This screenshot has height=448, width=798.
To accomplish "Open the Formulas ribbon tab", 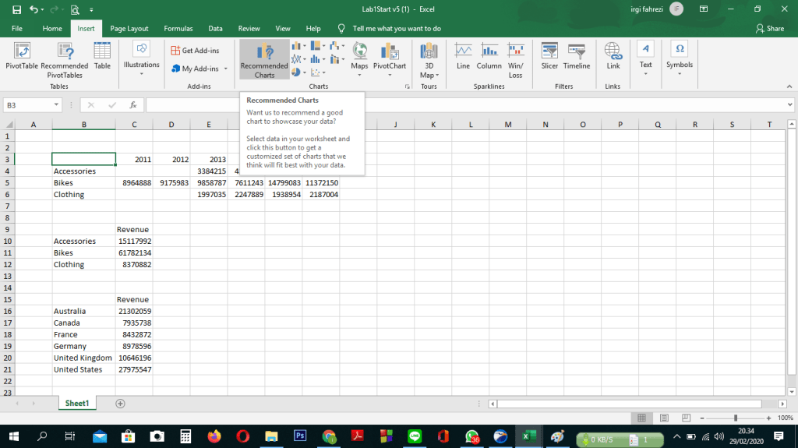I will 178,28.
